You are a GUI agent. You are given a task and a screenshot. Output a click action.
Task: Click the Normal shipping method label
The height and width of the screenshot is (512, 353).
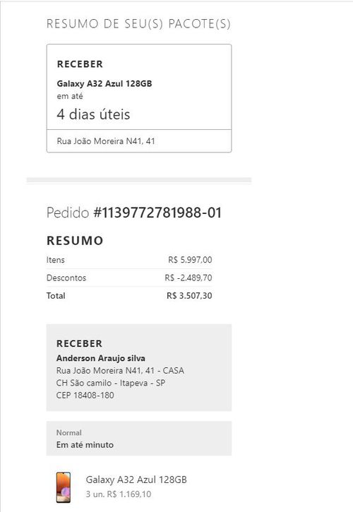click(69, 433)
